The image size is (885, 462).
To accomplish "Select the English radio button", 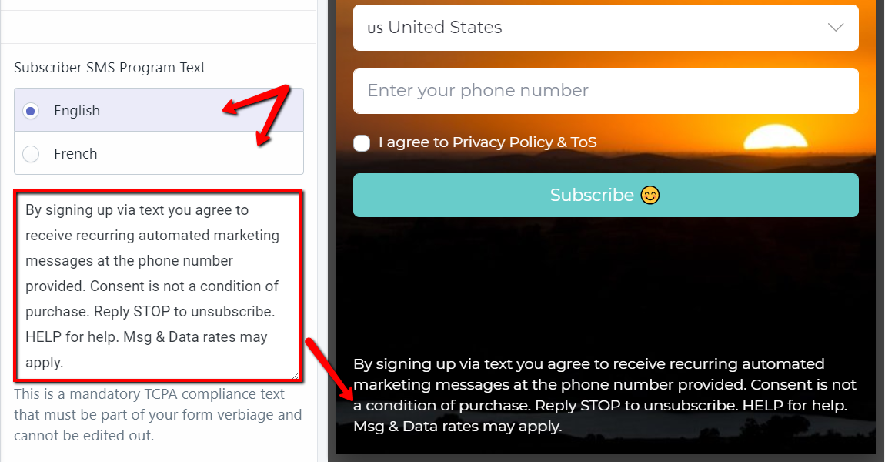I will (31, 111).
